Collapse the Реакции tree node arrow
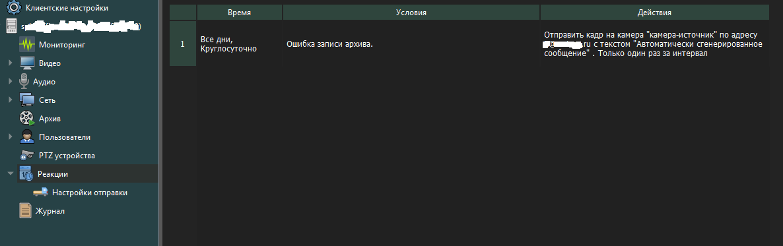Screen dimensions: 783x246 (x=11, y=173)
